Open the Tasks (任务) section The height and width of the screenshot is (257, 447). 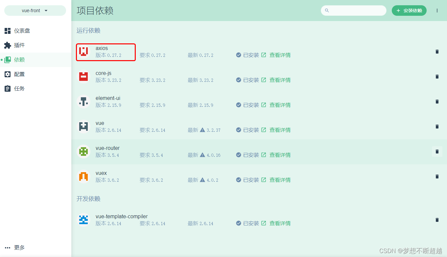point(35,89)
